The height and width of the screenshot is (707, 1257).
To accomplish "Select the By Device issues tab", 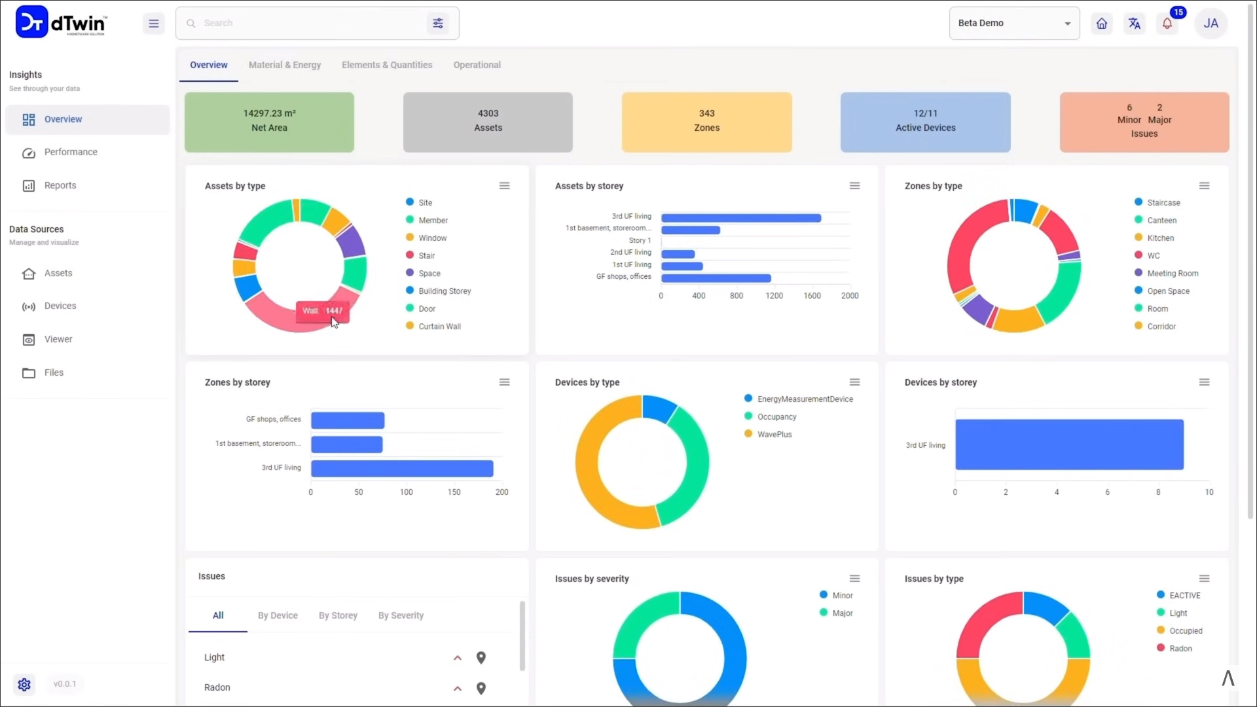I will click(x=278, y=616).
